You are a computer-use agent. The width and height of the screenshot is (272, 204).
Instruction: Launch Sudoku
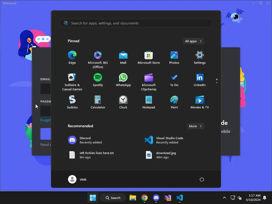click(72, 102)
